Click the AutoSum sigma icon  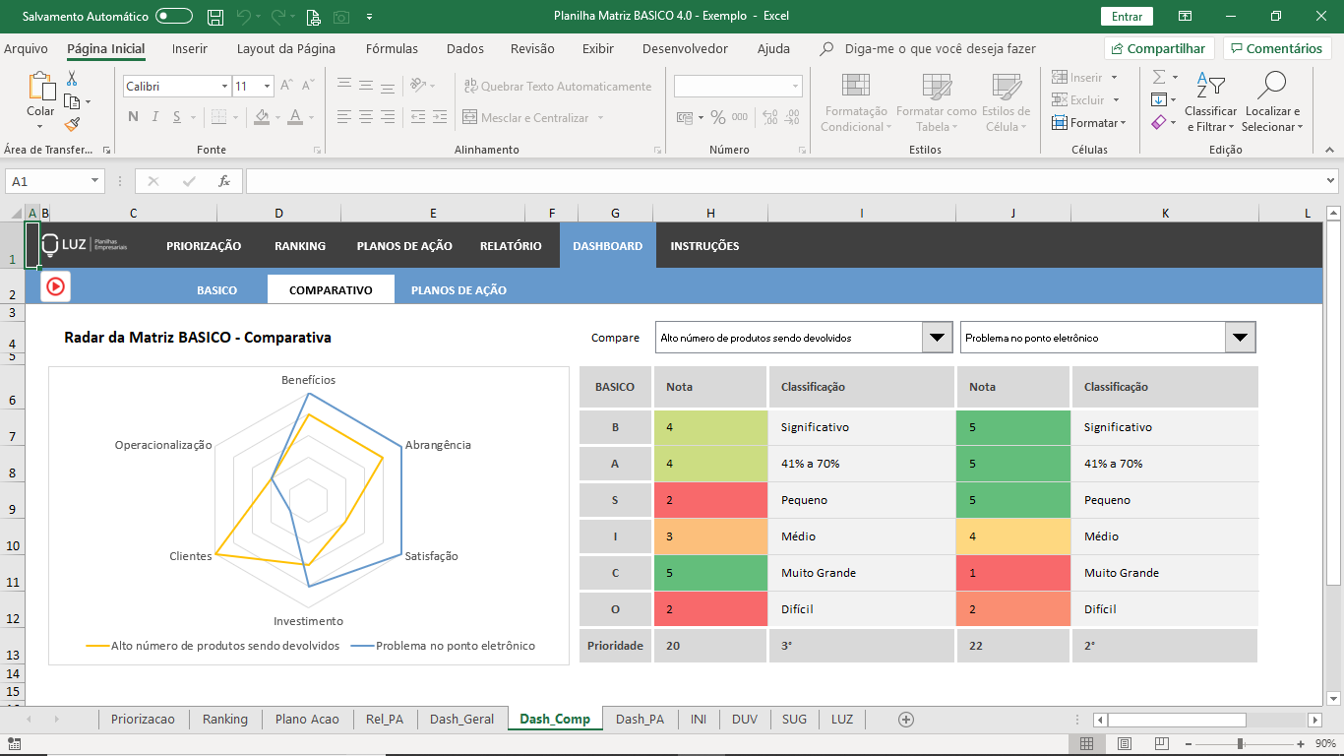click(x=1159, y=77)
